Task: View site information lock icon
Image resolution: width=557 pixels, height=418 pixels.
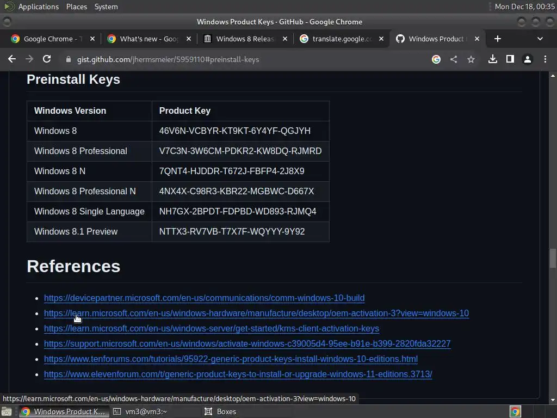Action: click(69, 59)
